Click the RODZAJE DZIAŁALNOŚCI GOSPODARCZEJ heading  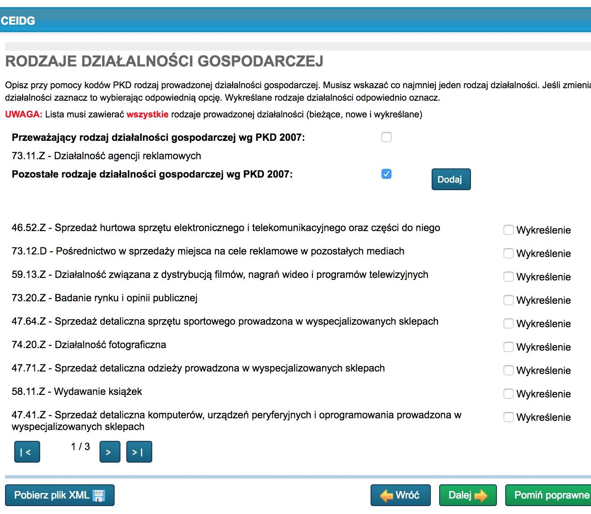click(x=164, y=61)
